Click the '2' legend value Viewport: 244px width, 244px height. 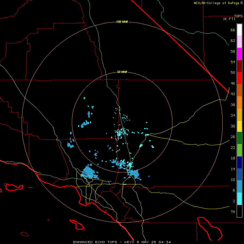tap(234, 201)
